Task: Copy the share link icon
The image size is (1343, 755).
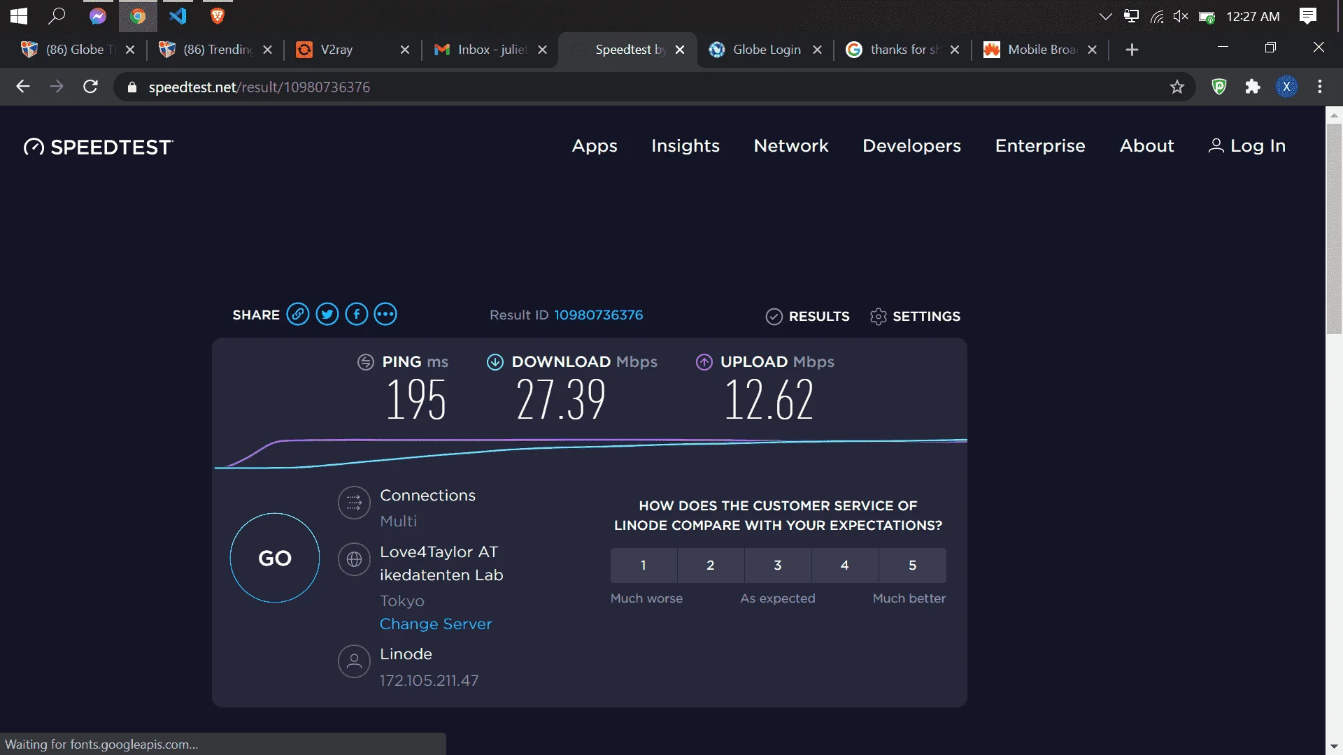Action: coord(298,315)
